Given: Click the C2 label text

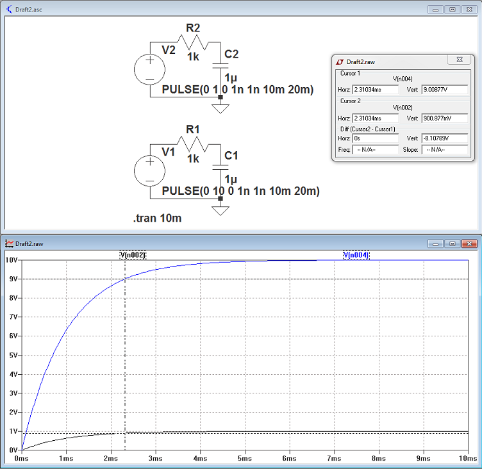Looking at the screenshot, I should click(231, 54).
